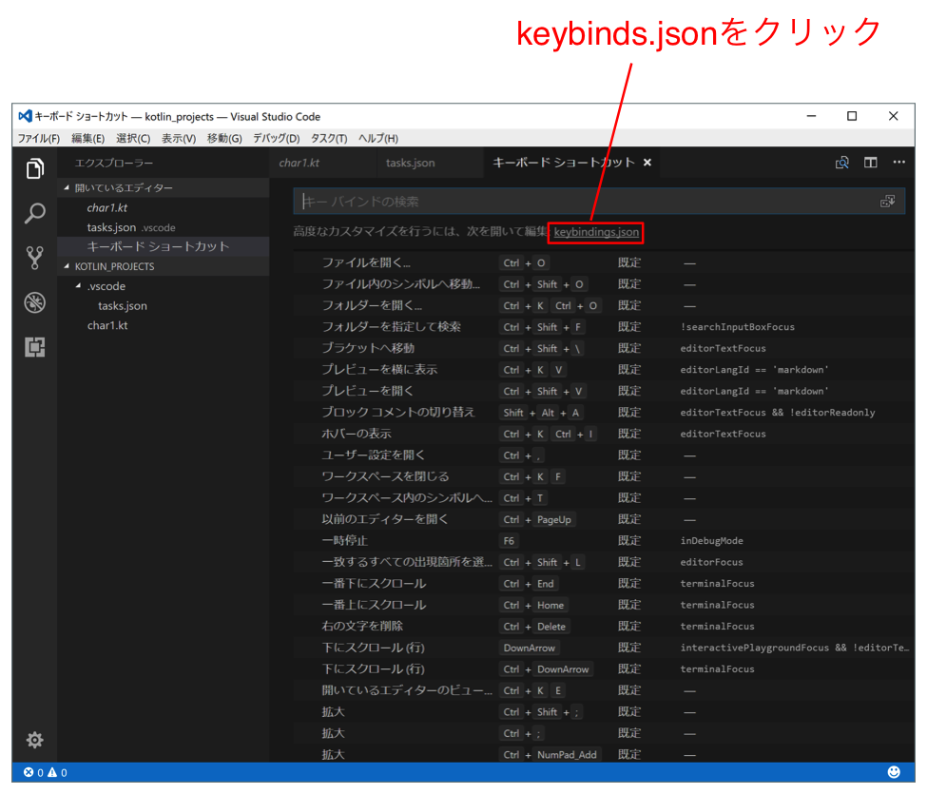Screen dimensions: 927x794
Task: Select the ホバーの表示 shortcut row
Action: pos(604,434)
